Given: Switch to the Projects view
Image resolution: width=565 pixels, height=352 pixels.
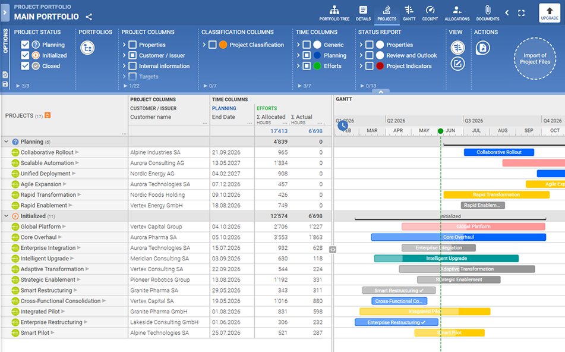Looking at the screenshot, I should [x=387, y=13].
